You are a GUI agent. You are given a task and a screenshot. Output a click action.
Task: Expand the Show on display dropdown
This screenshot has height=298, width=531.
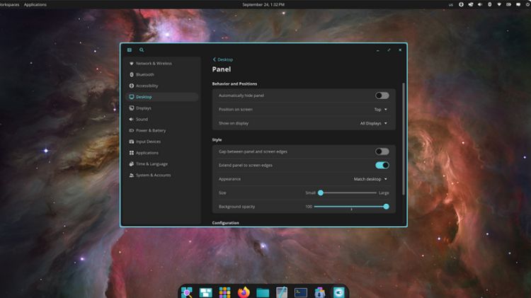coord(374,123)
